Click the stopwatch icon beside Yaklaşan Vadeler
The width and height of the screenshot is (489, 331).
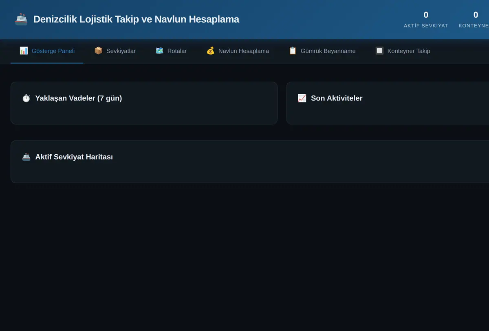[x=26, y=98]
